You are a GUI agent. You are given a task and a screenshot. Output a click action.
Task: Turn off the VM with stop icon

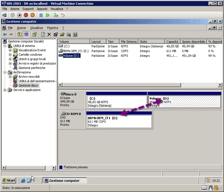pyautogui.click(x=19, y=15)
